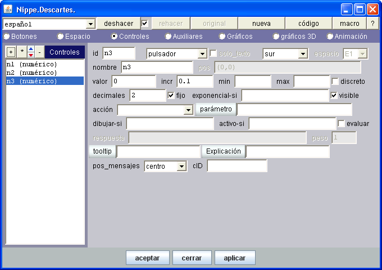Image resolution: width=382 pixels, height=270 pixels.
Task: Switch to the Espacio radio option
Action: 61,37
